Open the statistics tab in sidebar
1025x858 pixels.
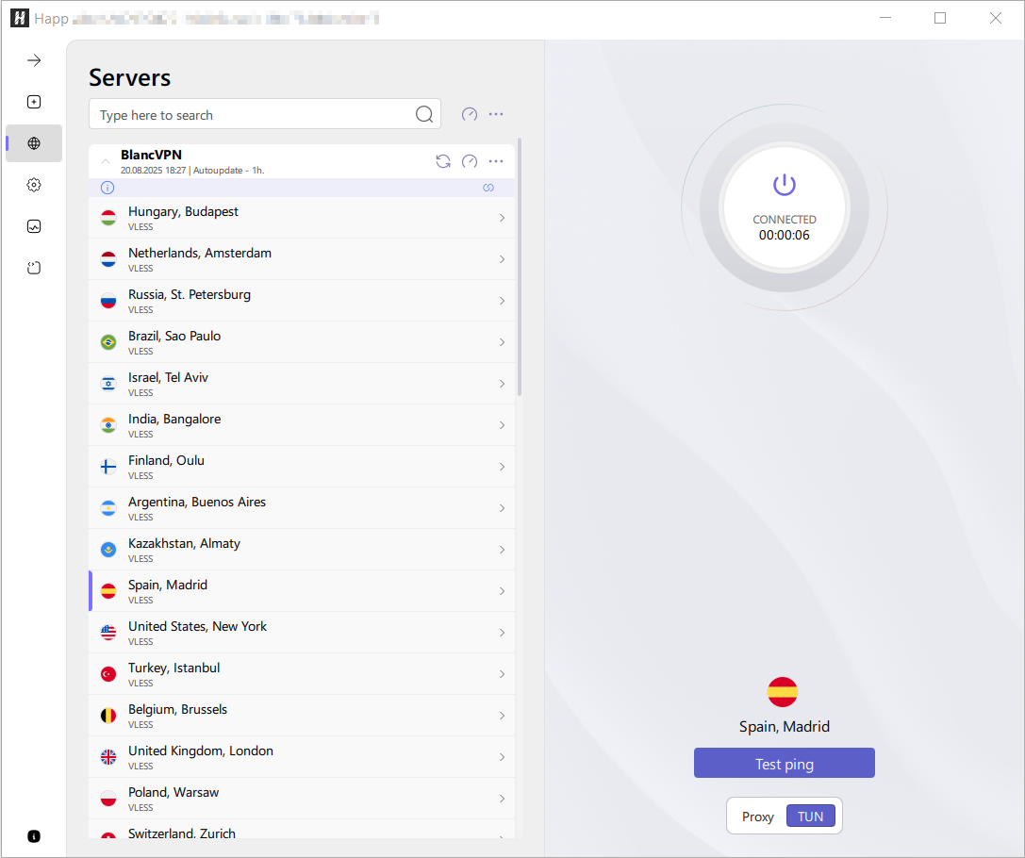tap(34, 226)
